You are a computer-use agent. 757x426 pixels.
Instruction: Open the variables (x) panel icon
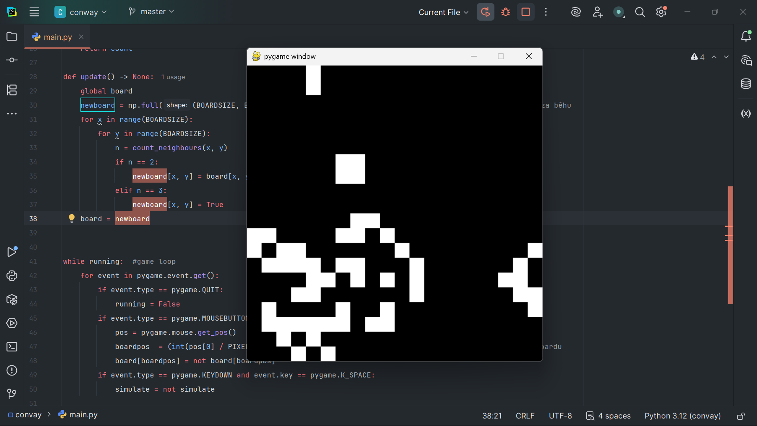pos(746,114)
